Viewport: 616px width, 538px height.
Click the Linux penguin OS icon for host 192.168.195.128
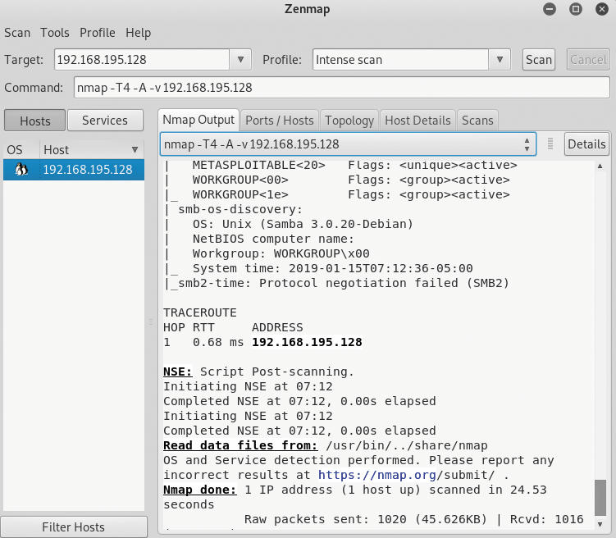coord(21,170)
